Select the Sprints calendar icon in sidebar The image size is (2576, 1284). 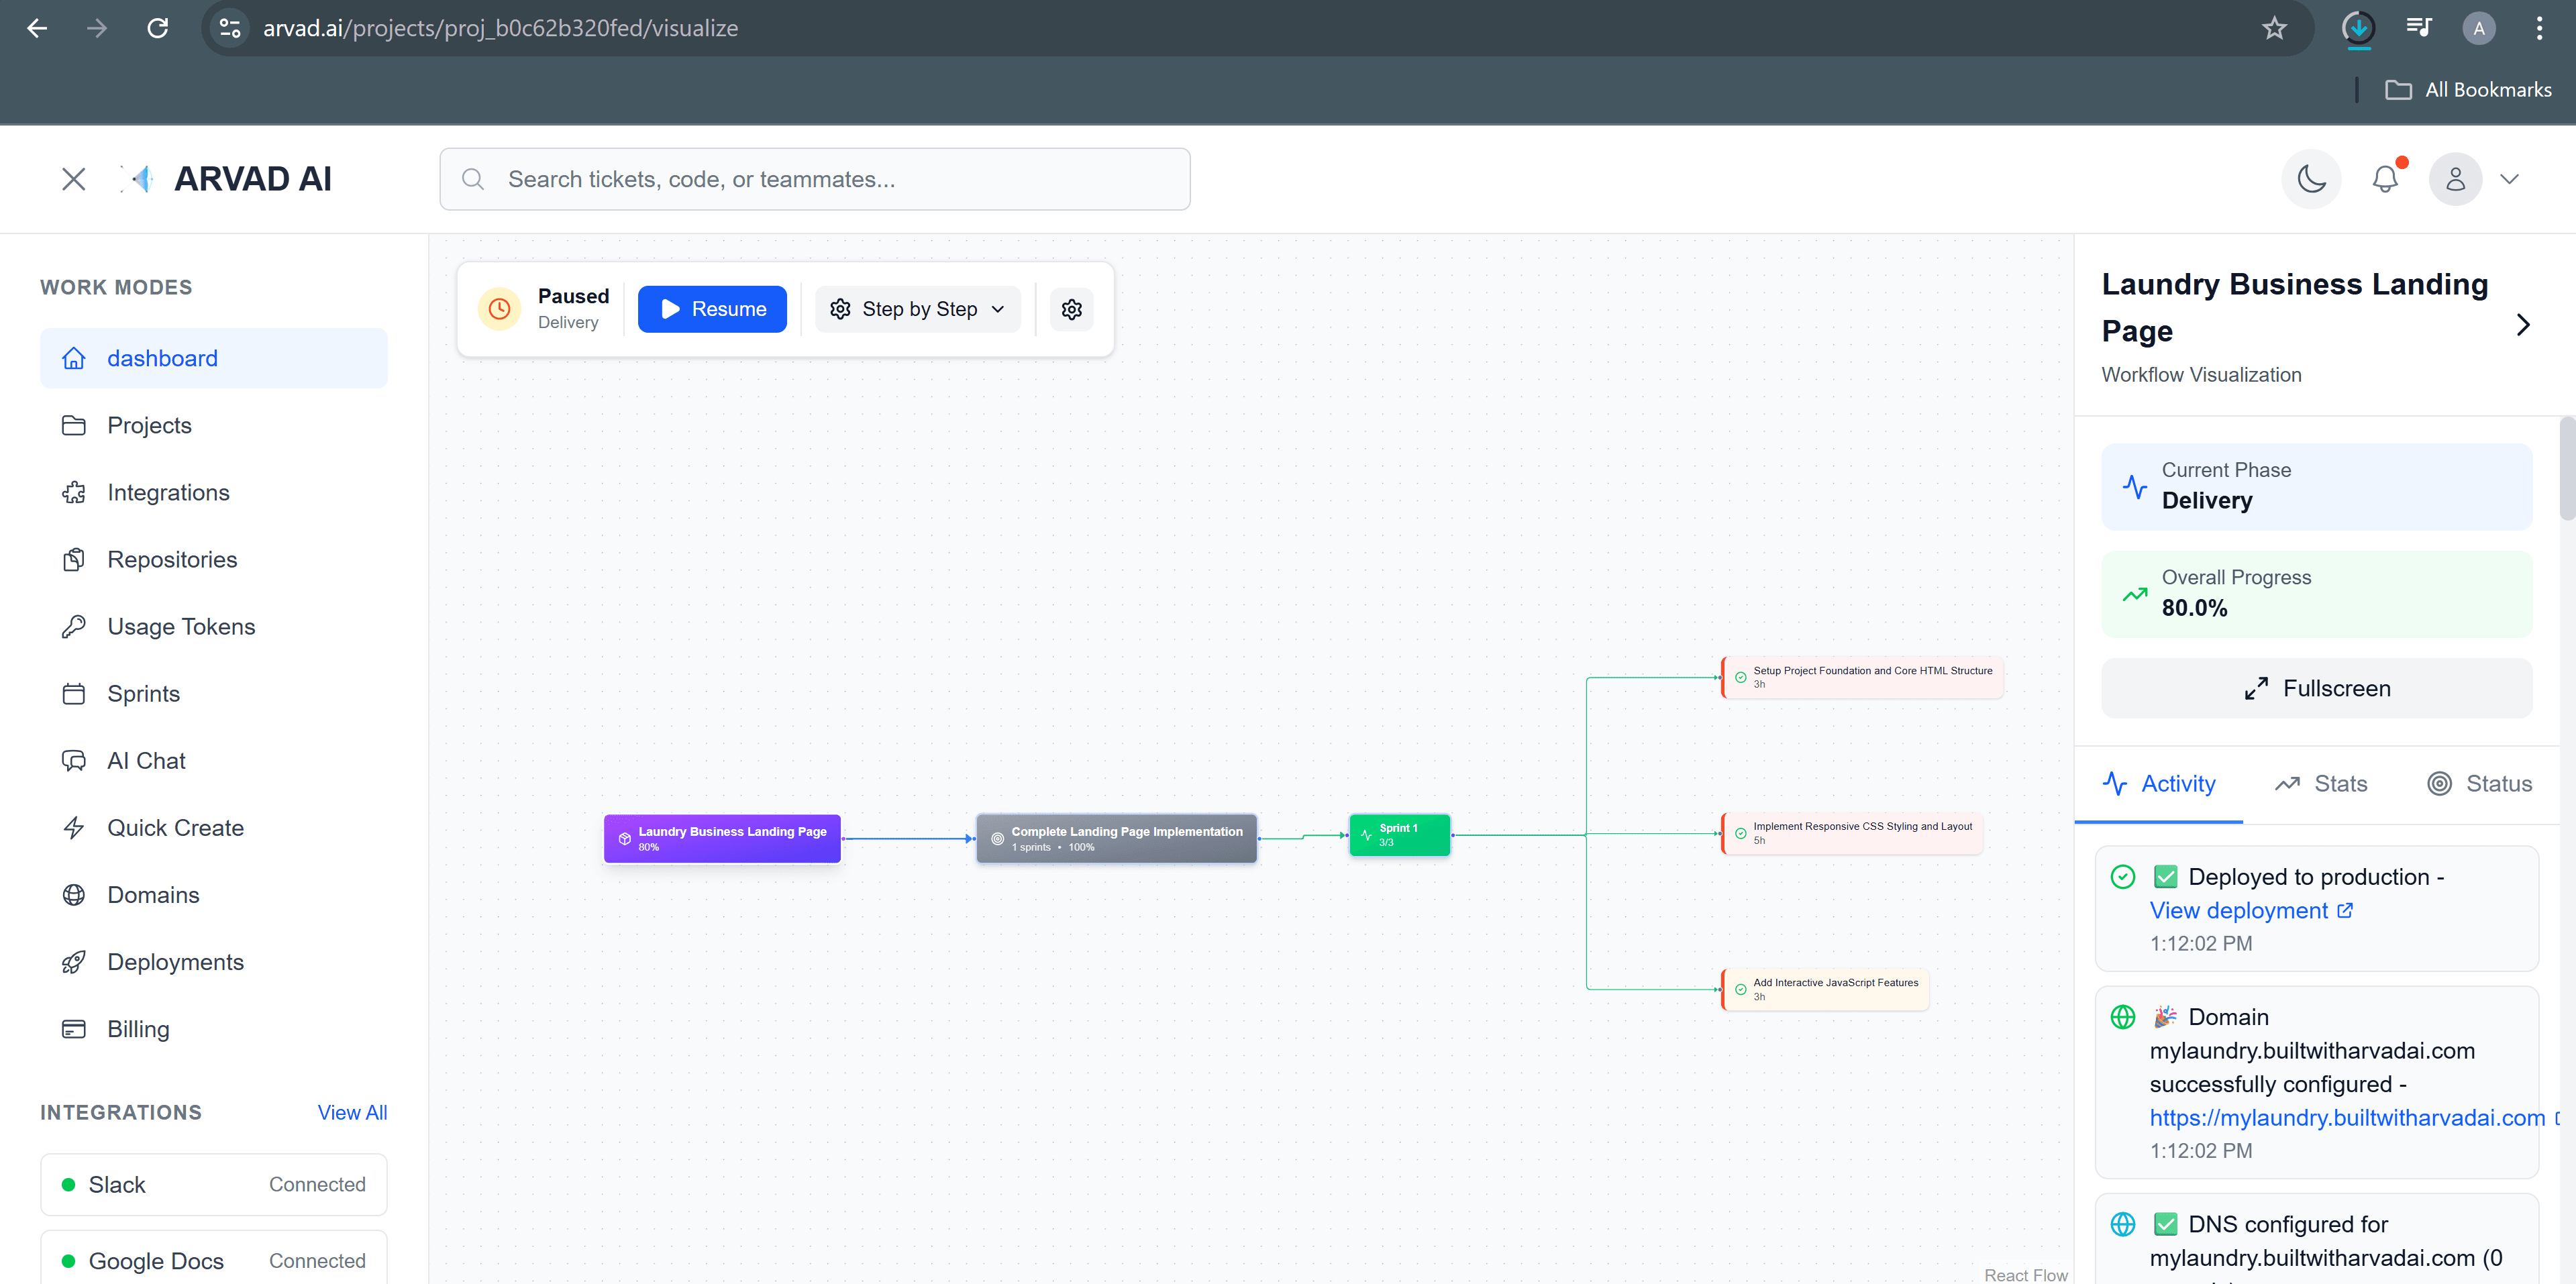click(x=74, y=693)
